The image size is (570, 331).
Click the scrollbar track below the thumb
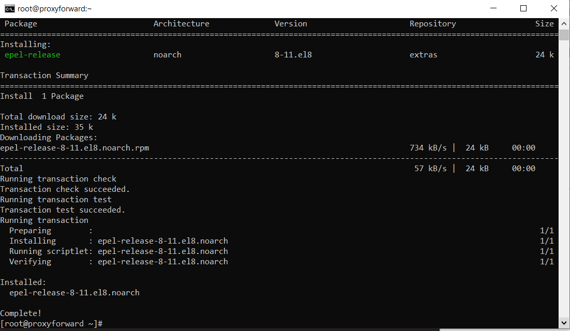564,155
